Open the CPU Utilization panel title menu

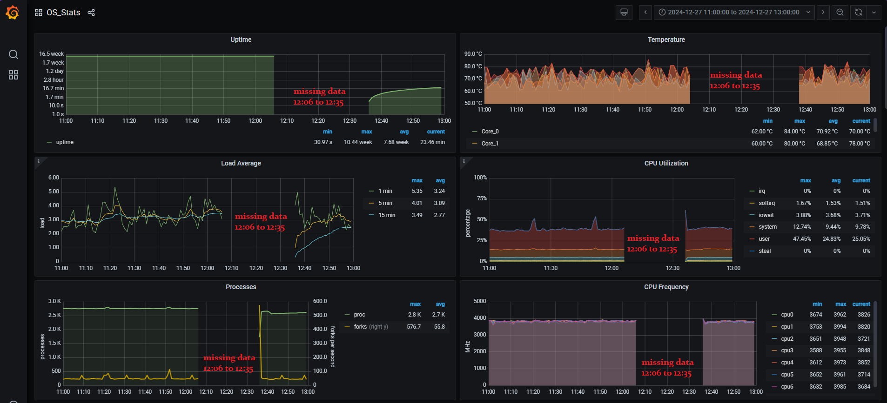[x=666, y=163]
